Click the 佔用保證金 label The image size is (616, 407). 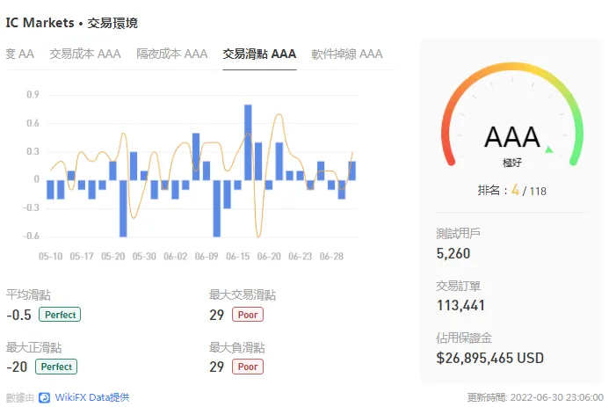coord(464,338)
